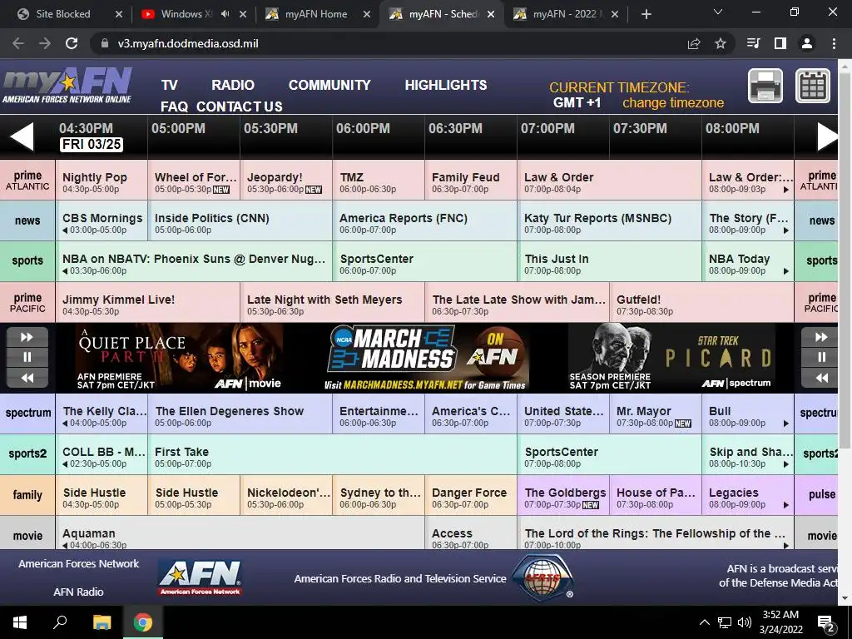Open Chrome profile menu

807,43
